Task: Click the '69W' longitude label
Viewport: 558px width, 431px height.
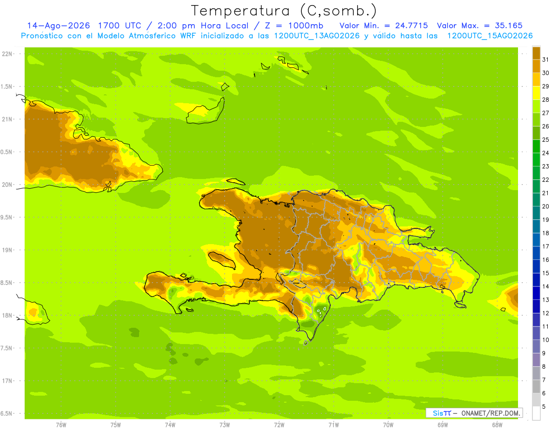Action: tap(443, 425)
